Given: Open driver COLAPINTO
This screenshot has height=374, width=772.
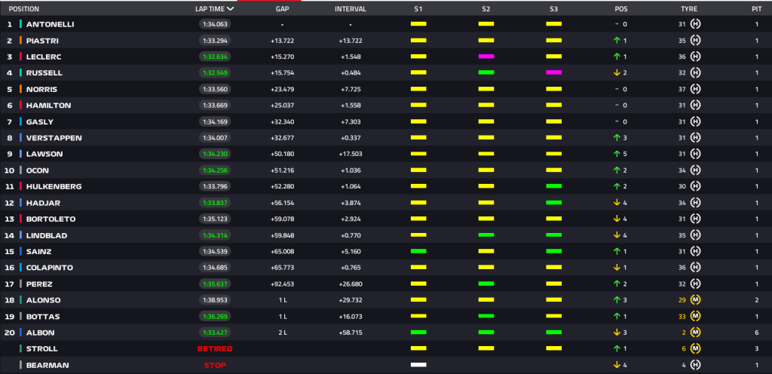Looking at the screenshot, I should click(x=50, y=268).
